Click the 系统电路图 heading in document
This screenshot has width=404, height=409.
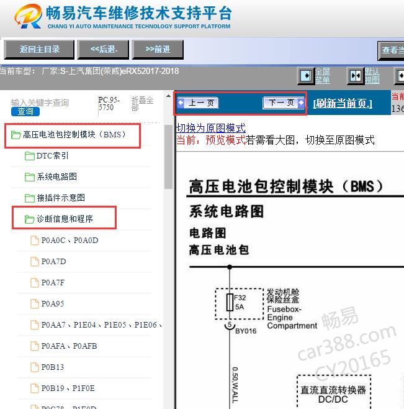(227, 211)
